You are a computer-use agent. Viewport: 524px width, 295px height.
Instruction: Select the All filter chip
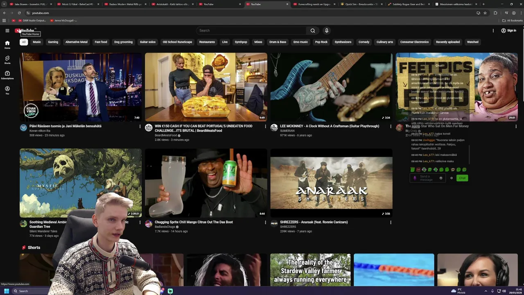(x=24, y=42)
